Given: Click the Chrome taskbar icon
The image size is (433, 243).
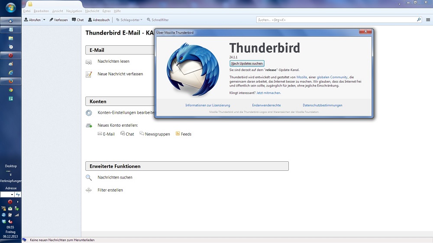Looking at the screenshot, I should click(11, 90).
